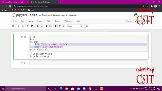Open Maps bookmark
The height and width of the screenshot is (91, 162).
31,10
